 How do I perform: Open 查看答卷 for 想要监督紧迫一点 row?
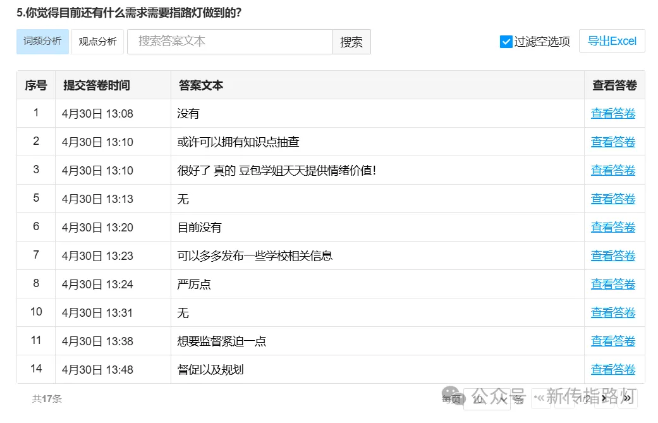pos(612,341)
